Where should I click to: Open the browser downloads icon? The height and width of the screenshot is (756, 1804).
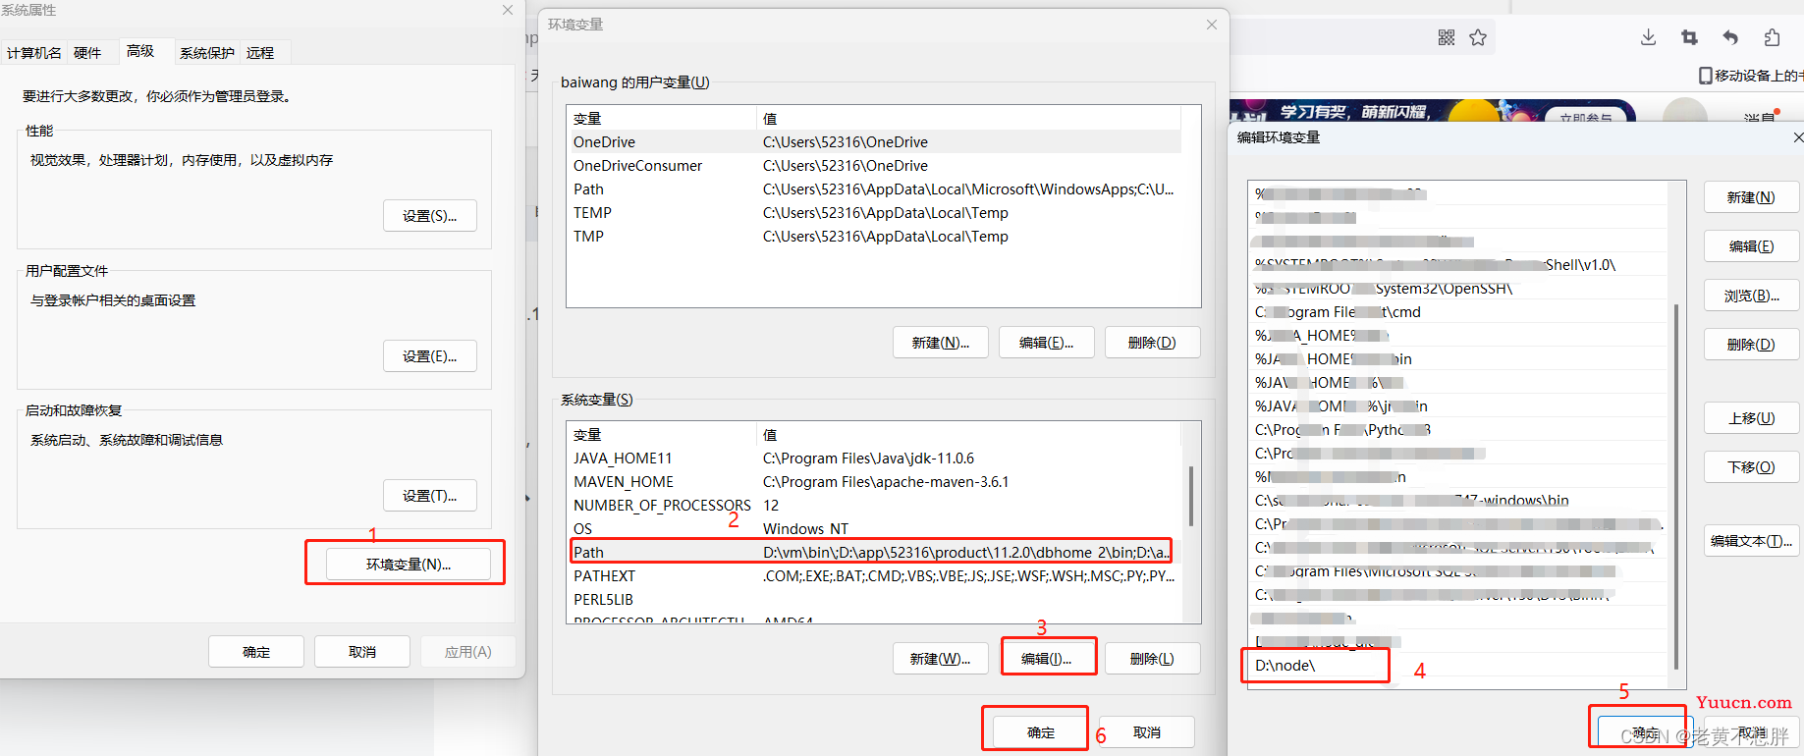pyautogui.click(x=1649, y=37)
